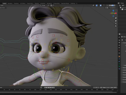Expand the gizmo options arrow
Image resolution: width=126 pixels, height=95 pixels.
[98, 6]
